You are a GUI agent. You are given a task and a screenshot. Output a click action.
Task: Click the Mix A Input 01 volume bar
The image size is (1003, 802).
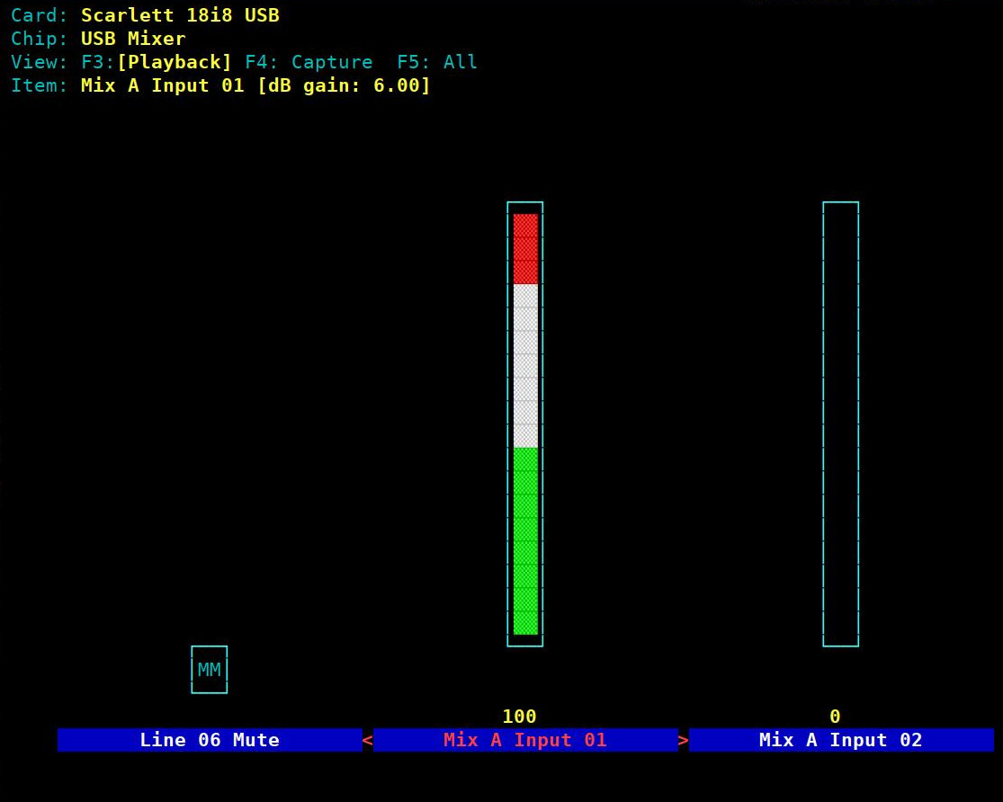point(525,424)
